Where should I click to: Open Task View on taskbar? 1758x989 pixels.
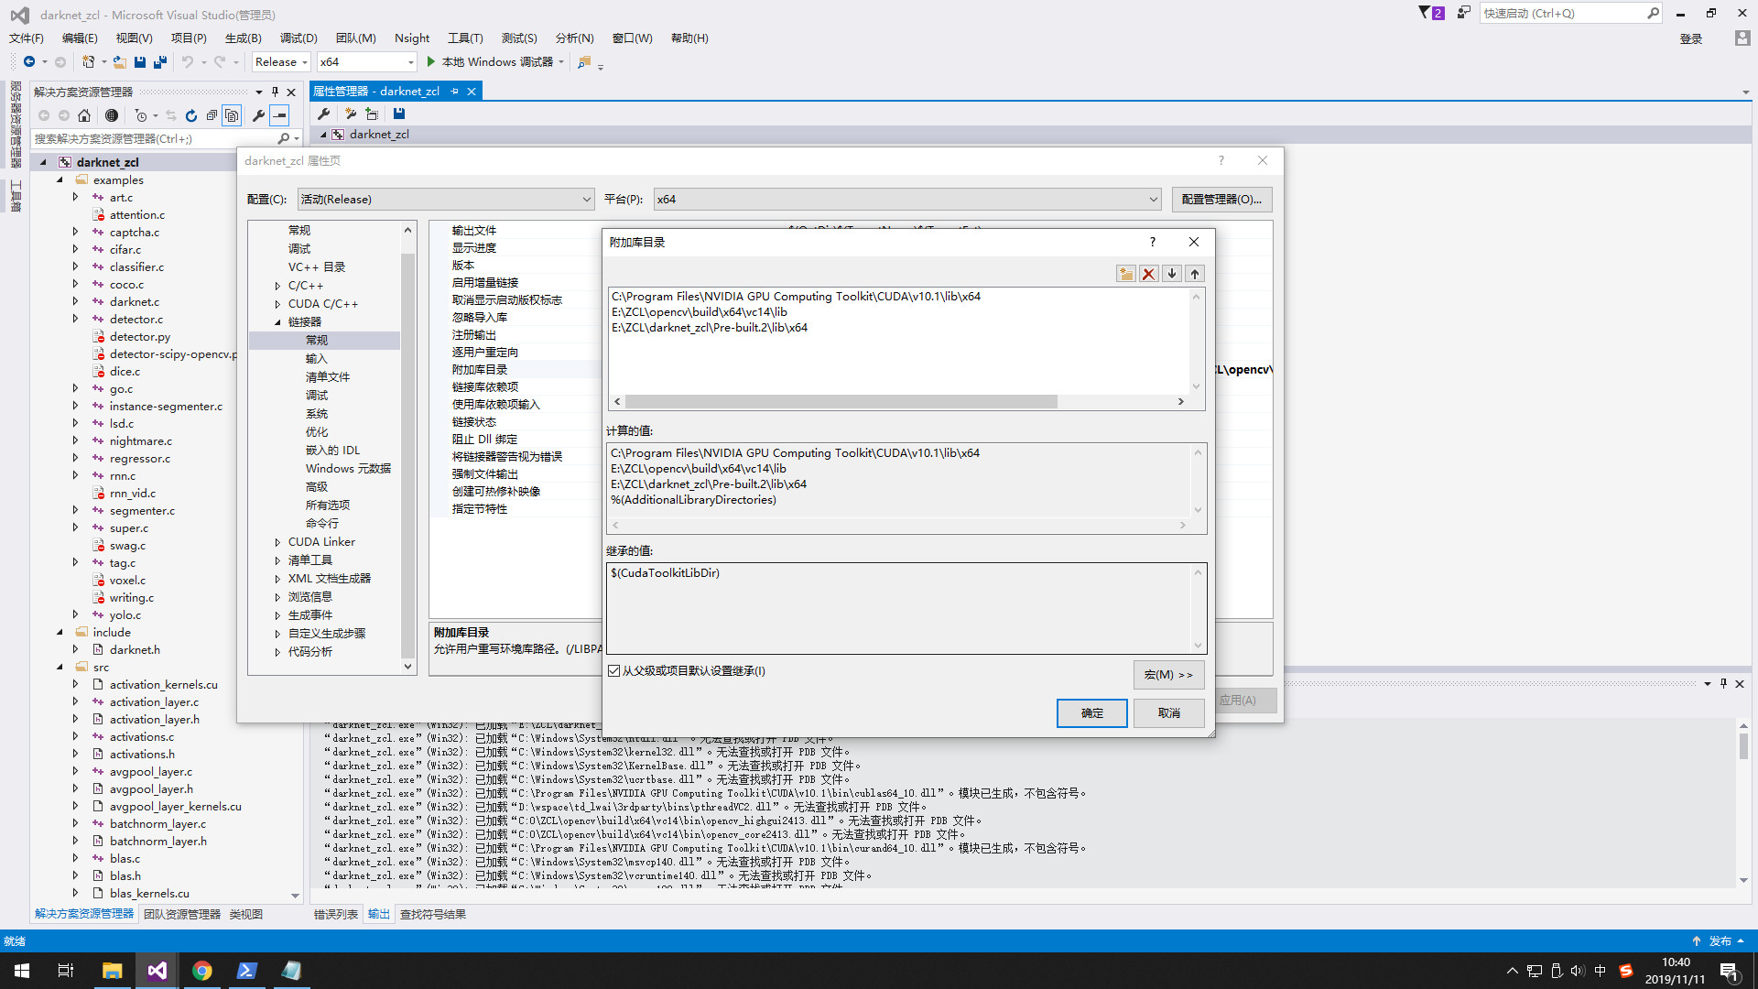click(66, 971)
